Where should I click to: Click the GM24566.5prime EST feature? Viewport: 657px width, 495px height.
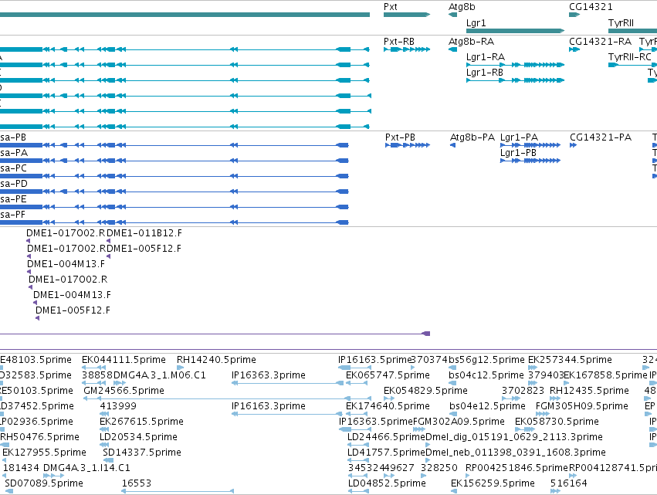(227, 398)
